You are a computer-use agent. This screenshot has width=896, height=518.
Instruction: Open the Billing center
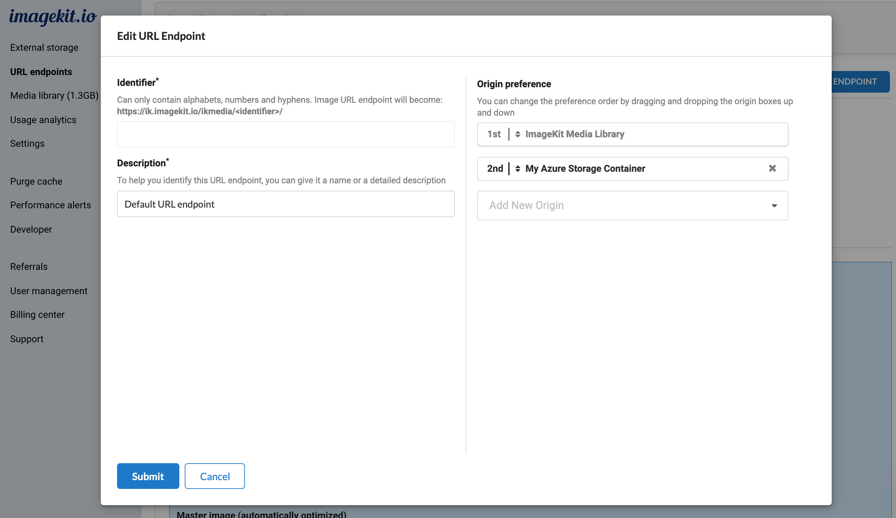(x=37, y=314)
